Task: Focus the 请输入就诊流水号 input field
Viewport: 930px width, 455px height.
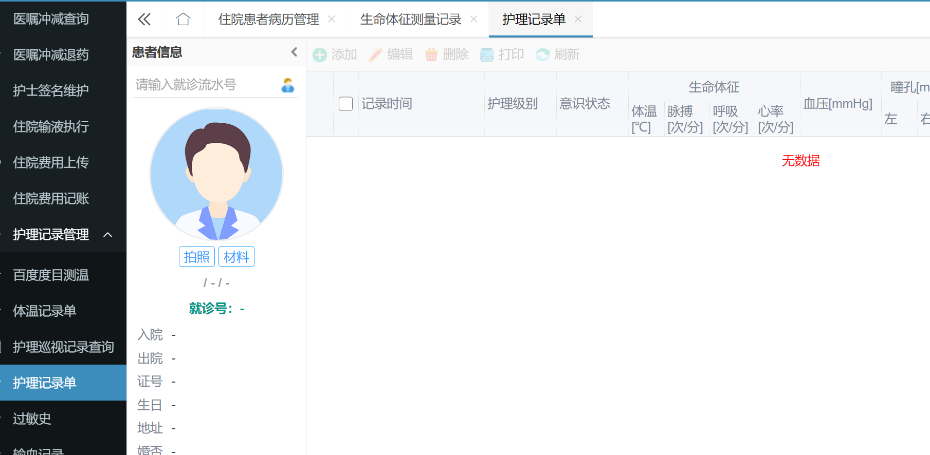Action: pyautogui.click(x=206, y=85)
